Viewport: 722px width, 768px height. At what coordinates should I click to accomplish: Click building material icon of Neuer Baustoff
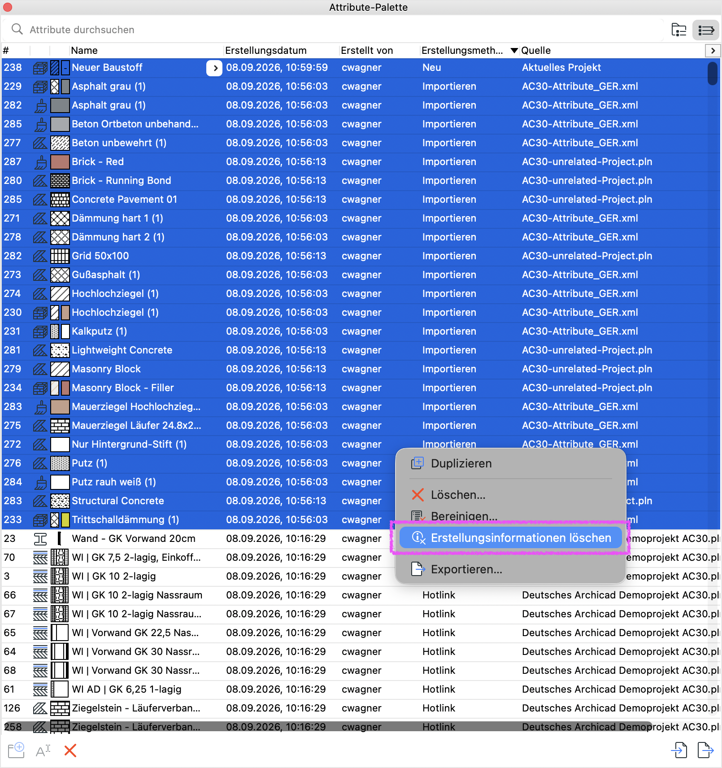pos(40,68)
